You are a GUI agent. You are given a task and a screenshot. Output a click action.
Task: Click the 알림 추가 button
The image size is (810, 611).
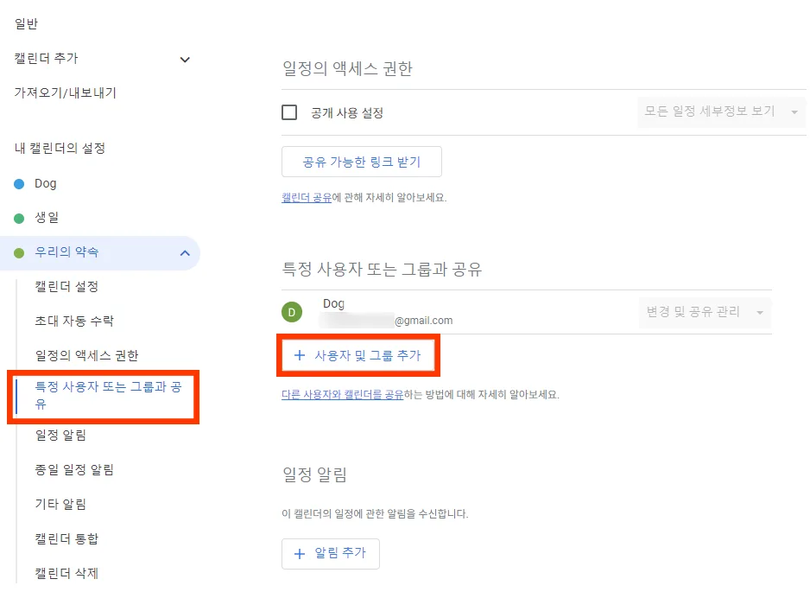pos(331,554)
